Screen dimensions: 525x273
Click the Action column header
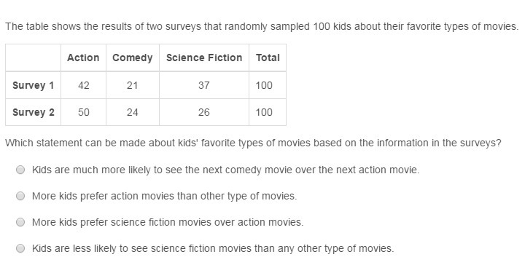point(83,58)
